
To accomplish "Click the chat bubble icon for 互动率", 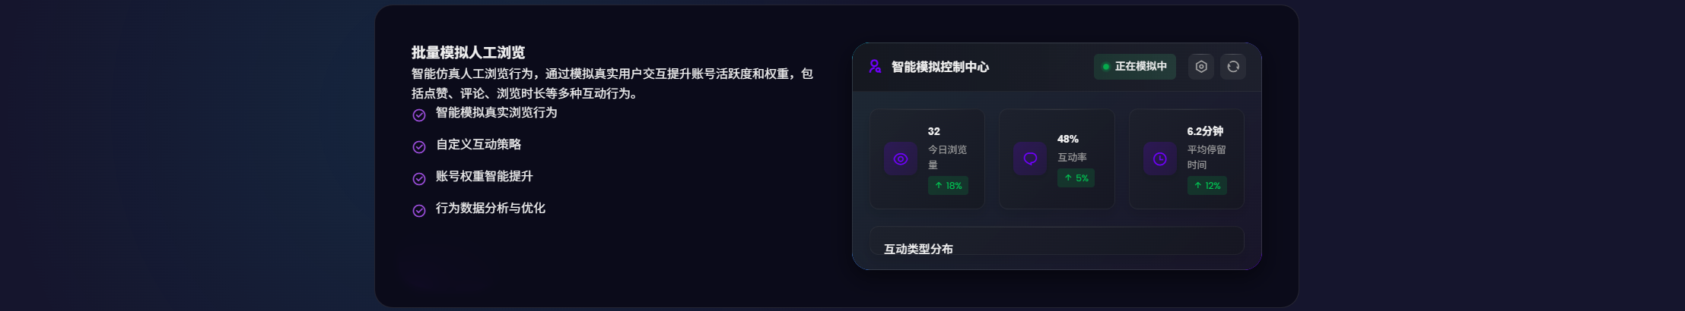I will click(x=1030, y=159).
